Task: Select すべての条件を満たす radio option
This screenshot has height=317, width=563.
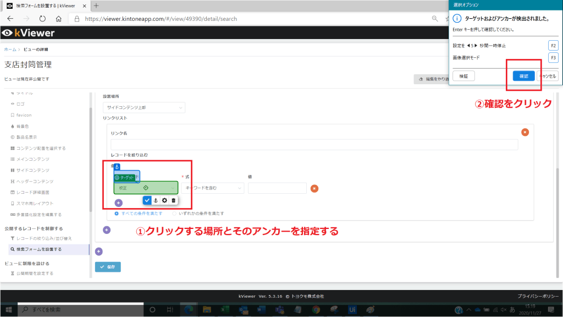Action: [x=117, y=213]
